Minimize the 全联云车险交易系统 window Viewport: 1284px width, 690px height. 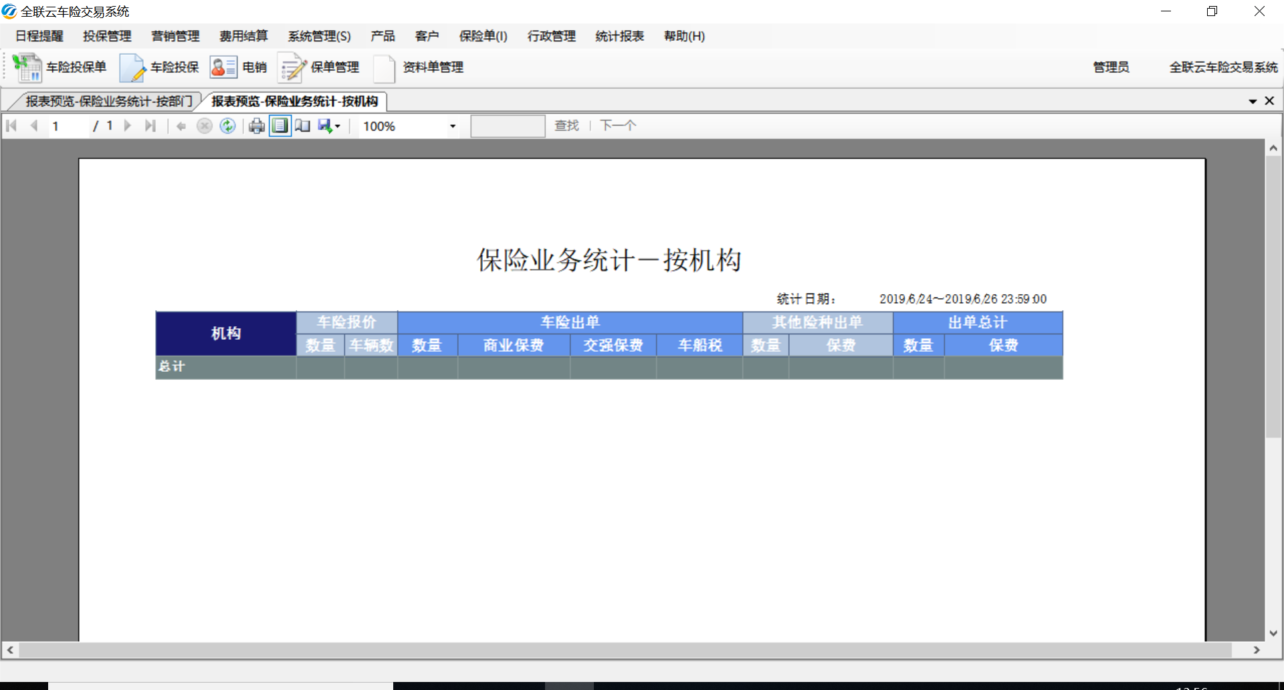pos(1166,11)
